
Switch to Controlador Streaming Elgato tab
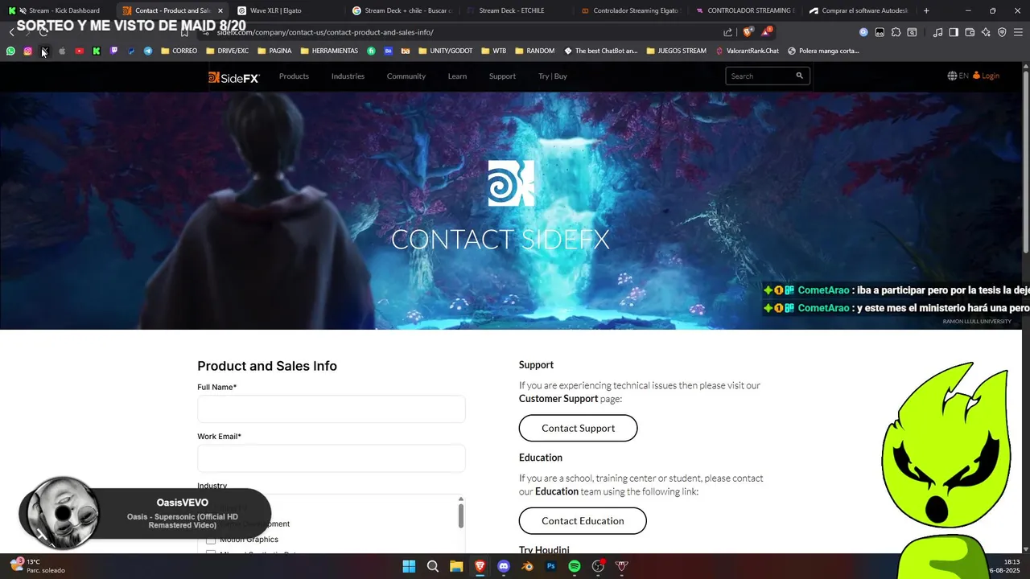(630, 10)
